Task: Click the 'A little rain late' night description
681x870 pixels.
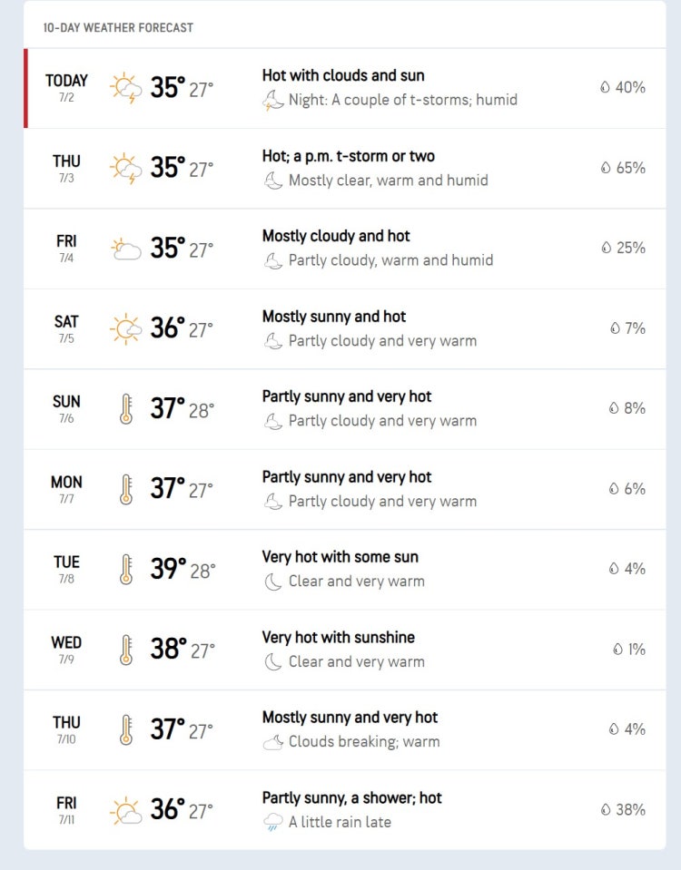Action: coord(340,822)
